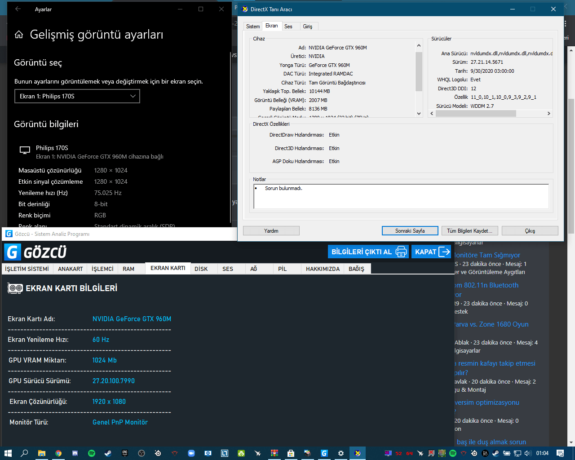The height and width of the screenshot is (460, 575).
Task: Select the Ekran tab in DirectX
Action: point(272,26)
